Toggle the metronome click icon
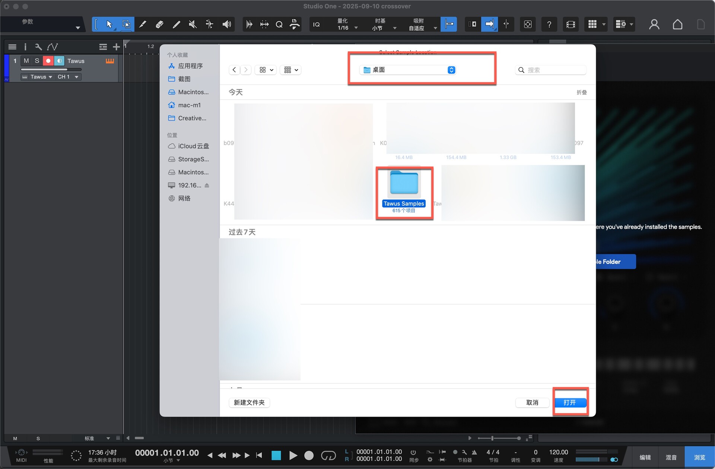 coord(474,452)
